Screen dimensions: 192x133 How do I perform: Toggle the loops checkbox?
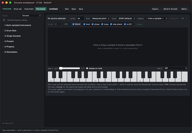click(x=102, y=24)
